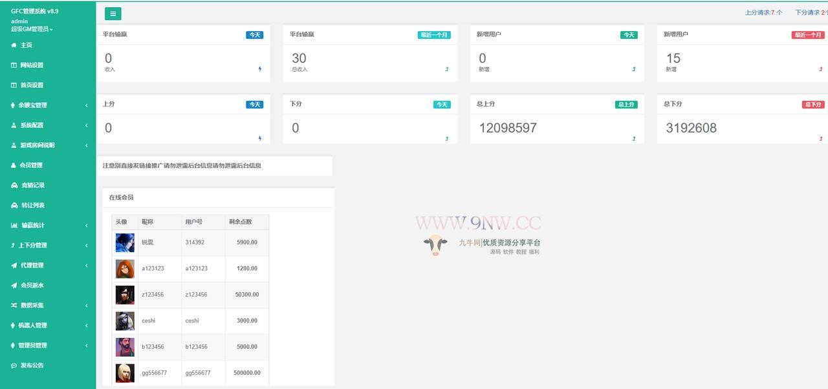
Task: Click the red arrow icon in 新增用户 最近一个月 card
Action: point(821,69)
